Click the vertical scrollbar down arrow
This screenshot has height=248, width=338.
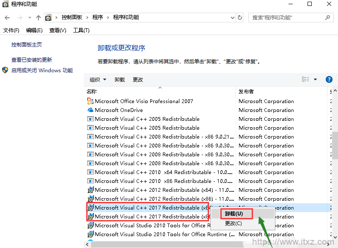(335, 237)
